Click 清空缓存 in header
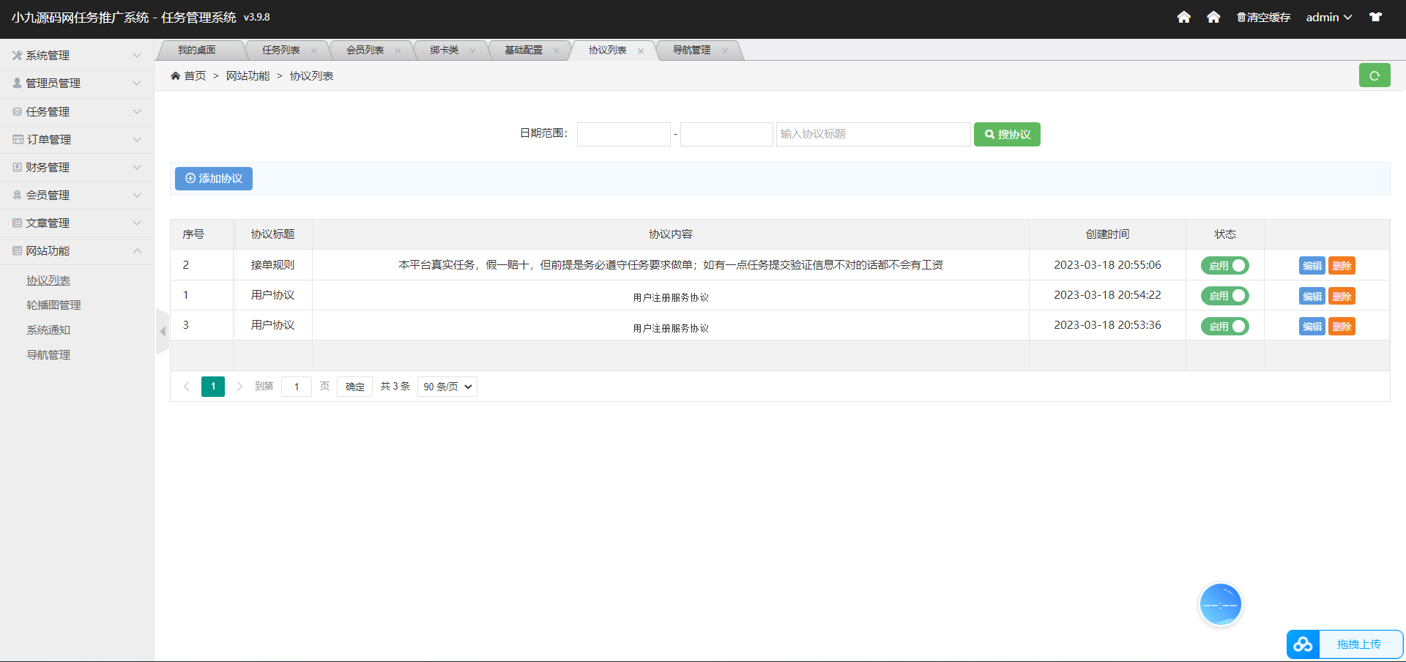The height and width of the screenshot is (662, 1406). click(1264, 17)
